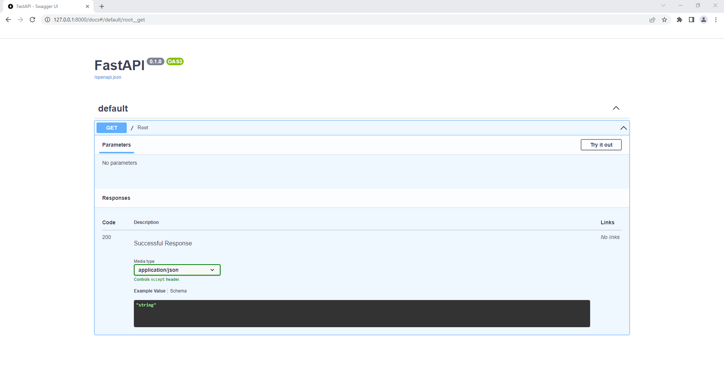Share this page icon

[652, 20]
